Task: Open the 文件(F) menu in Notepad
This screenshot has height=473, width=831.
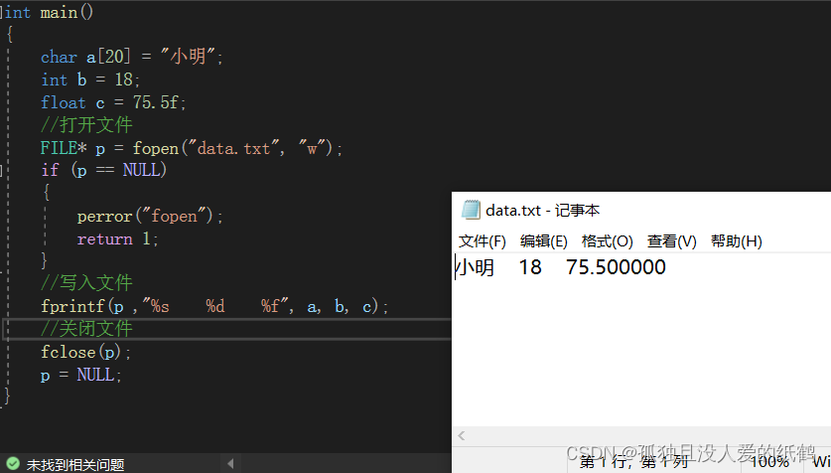Action: click(x=482, y=241)
